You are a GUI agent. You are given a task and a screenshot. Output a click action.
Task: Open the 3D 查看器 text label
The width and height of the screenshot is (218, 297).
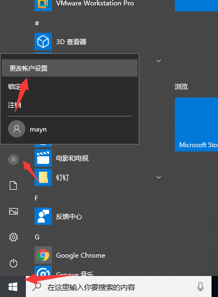coord(71,42)
